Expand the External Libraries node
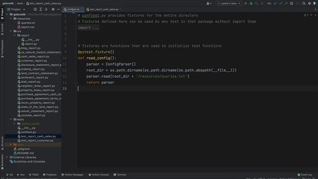 (7, 157)
